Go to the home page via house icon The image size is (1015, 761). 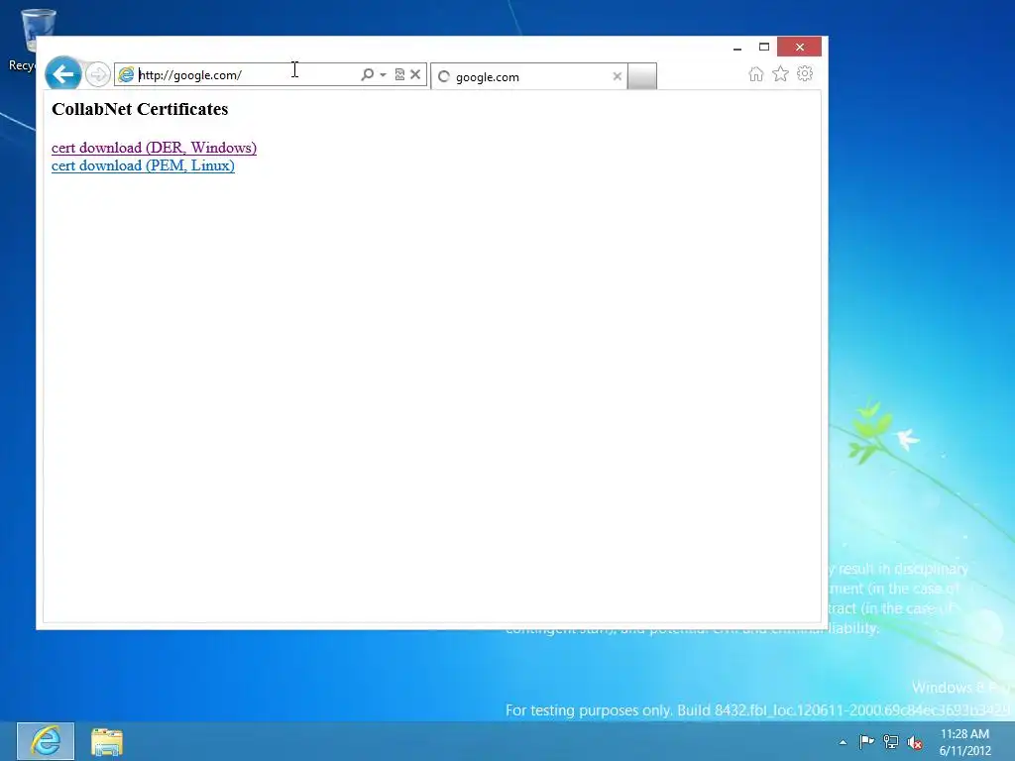[x=756, y=73]
